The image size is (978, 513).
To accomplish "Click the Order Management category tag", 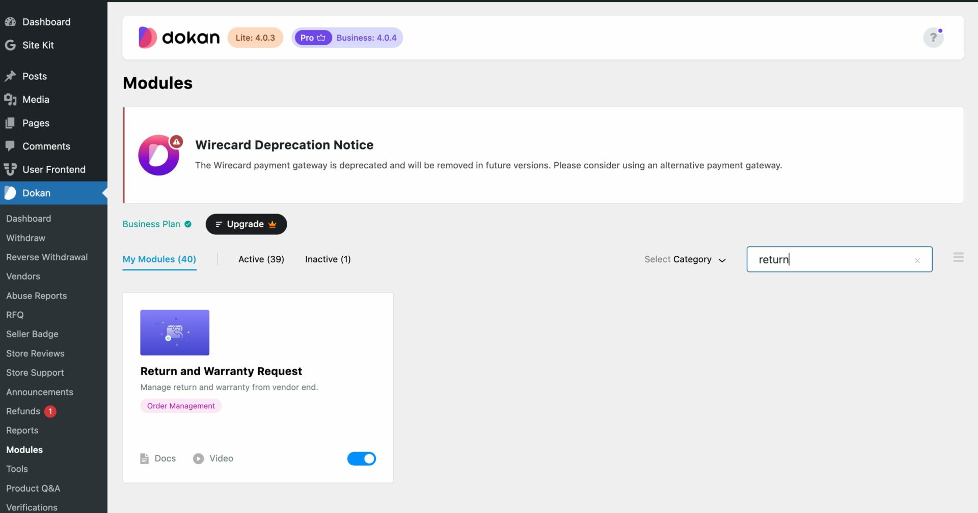I will [181, 406].
